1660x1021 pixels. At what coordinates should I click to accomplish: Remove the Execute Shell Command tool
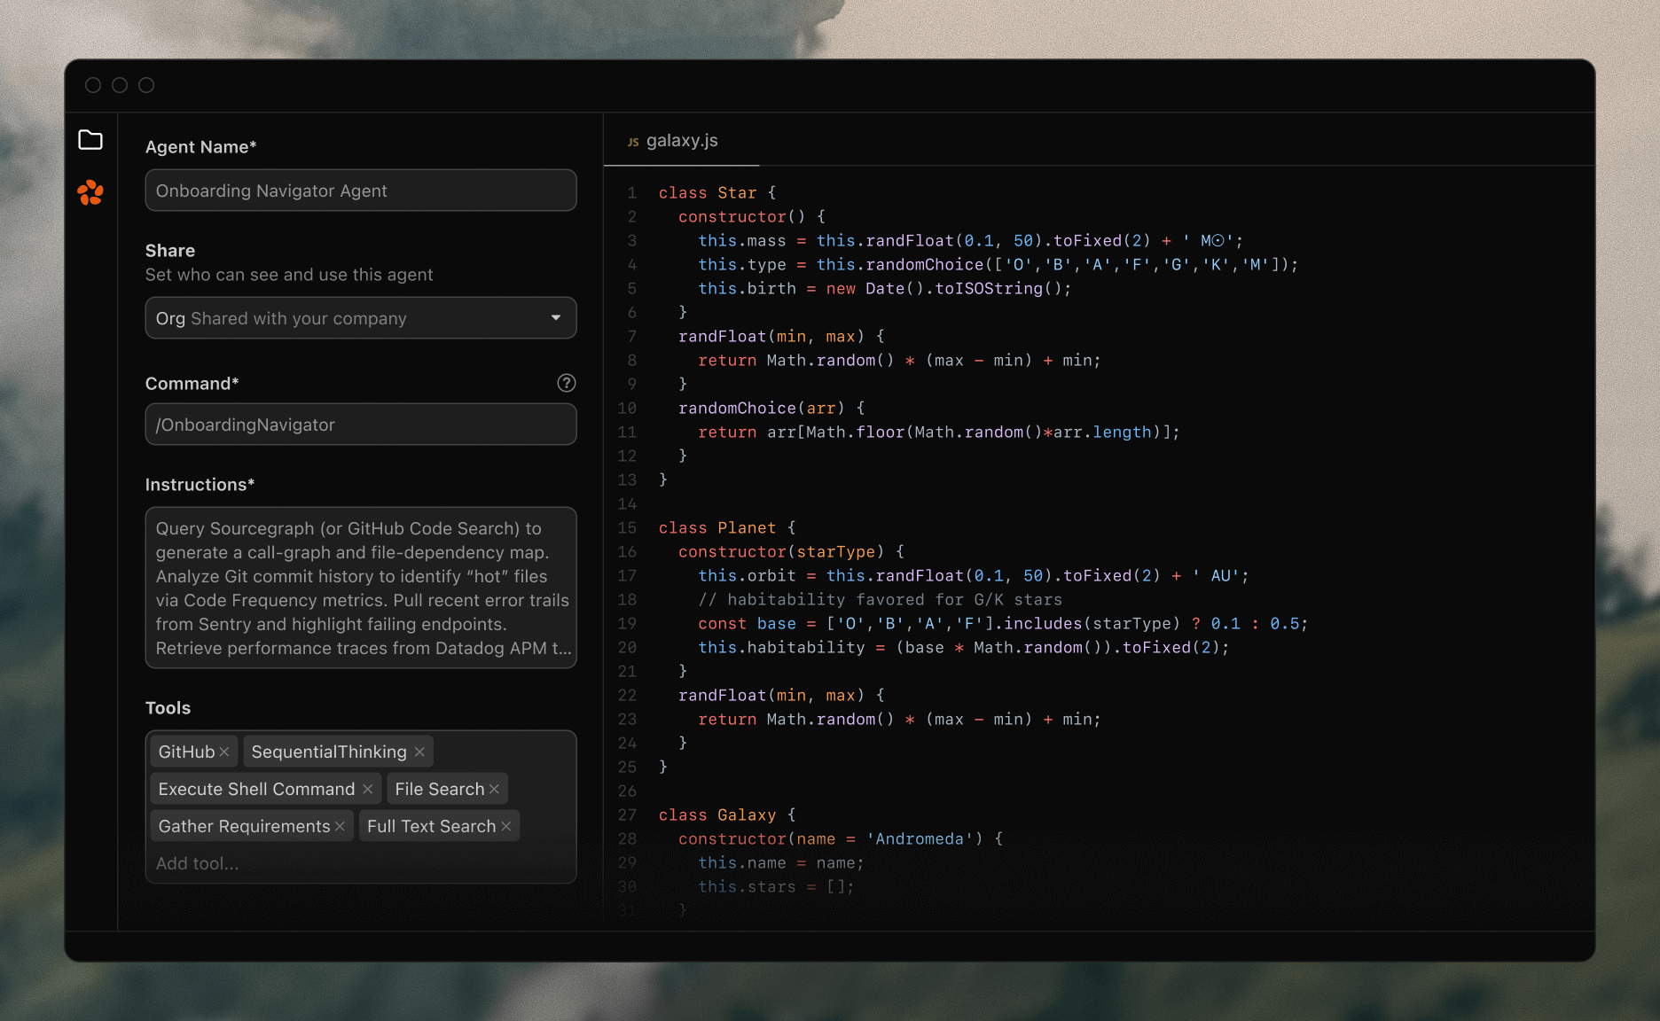[368, 789]
